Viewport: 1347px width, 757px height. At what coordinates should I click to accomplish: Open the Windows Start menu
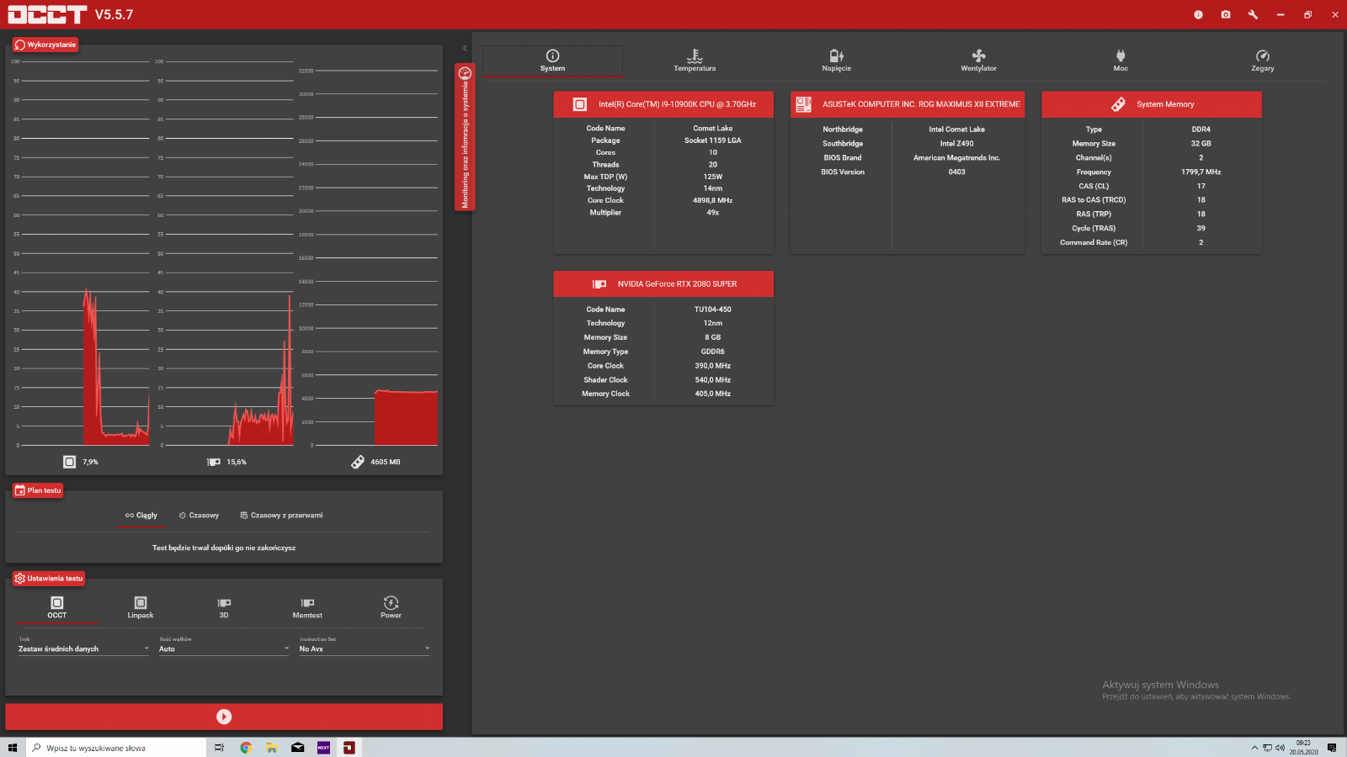point(13,748)
